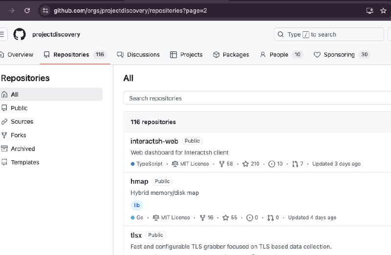Screen dimensions: 391x255
Task: Open site information icon in address bar
Action: pyautogui.click(x=45, y=10)
